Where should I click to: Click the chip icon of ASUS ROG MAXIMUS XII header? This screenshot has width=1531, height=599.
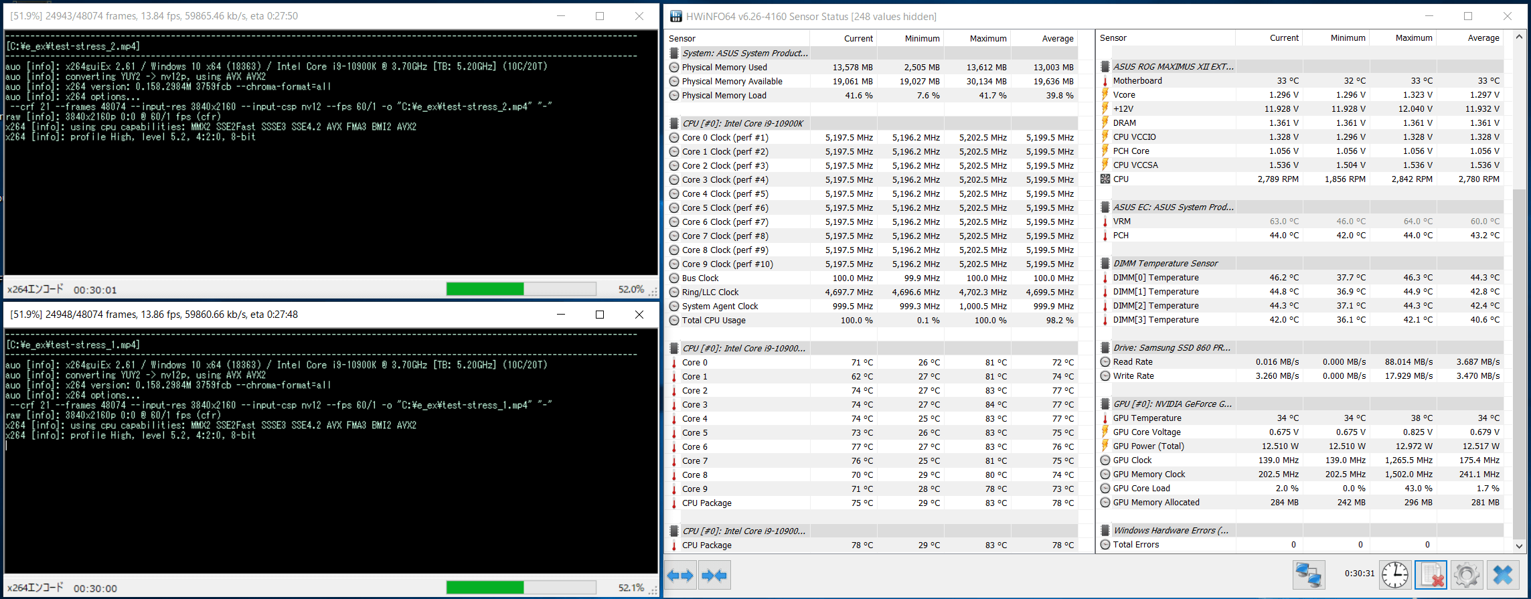click(x=1105, y=67)
